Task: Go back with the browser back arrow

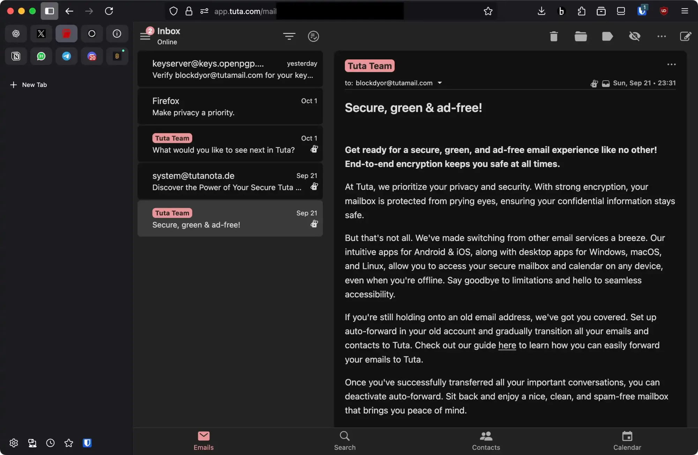Action: pyautogui.click(x=69, y=11)
